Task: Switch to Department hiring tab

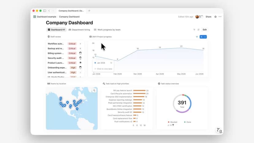Action: [x=79, y=30]
